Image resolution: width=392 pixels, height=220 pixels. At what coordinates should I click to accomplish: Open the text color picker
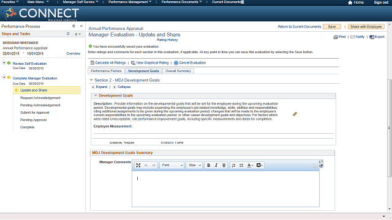click(x=250, y=165)
